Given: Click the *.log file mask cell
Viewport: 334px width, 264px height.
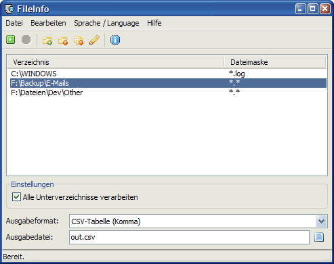Looking at the screenshot, I should 237,74.
